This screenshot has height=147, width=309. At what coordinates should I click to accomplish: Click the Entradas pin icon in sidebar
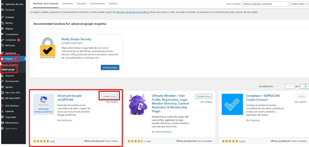(2, 17)
